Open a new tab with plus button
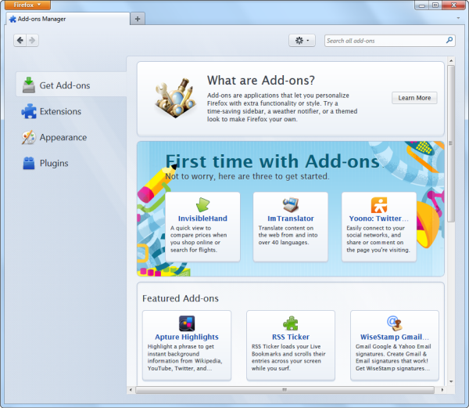Screen dimensions: 469x408 coord(138,19)
